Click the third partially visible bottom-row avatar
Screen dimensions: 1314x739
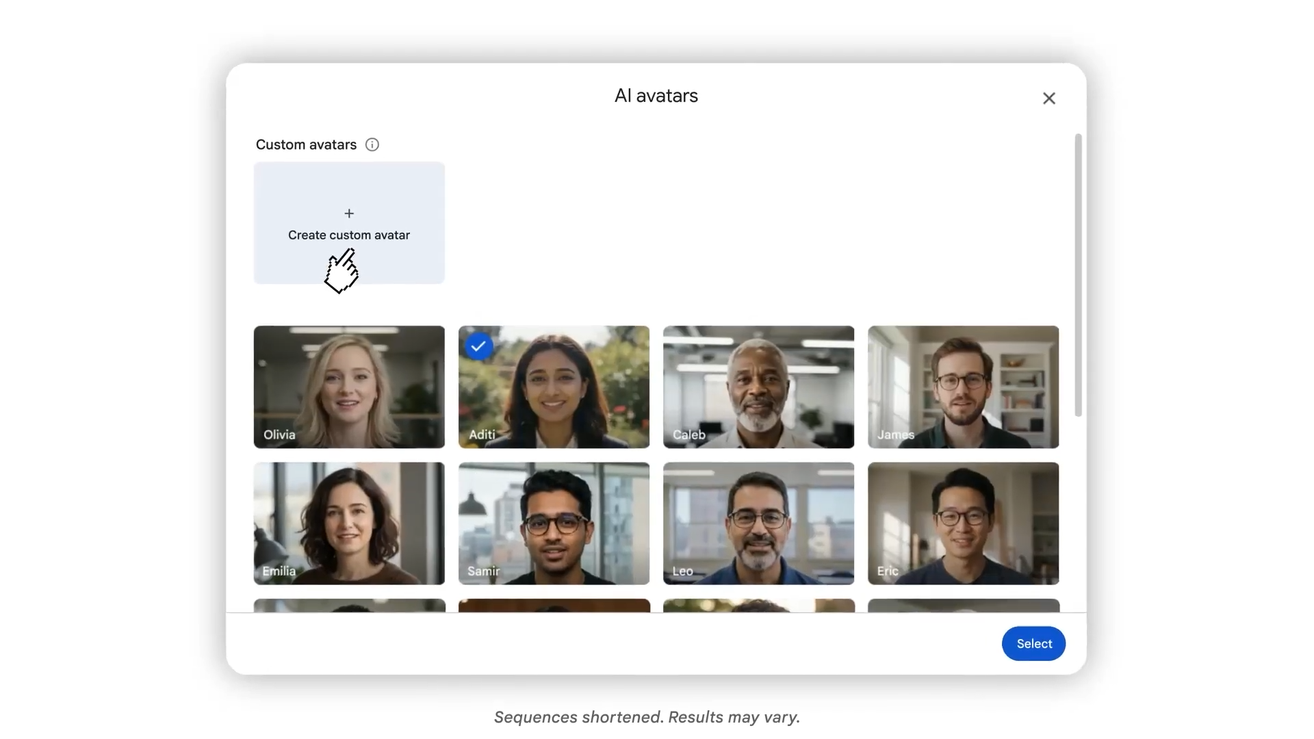click(758, 606)
